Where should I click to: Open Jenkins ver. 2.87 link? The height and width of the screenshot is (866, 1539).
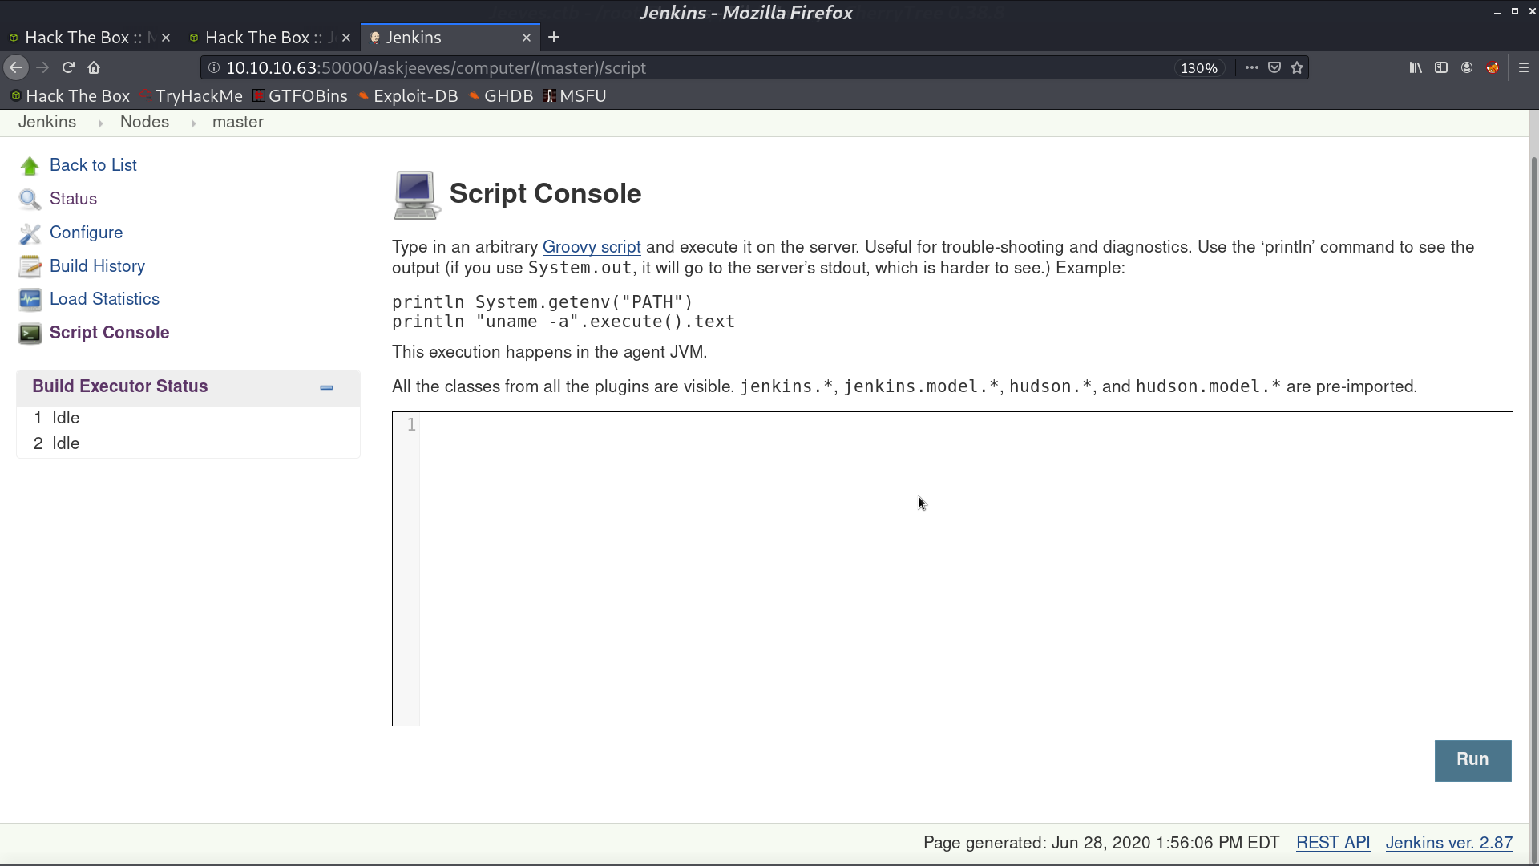1449,843
